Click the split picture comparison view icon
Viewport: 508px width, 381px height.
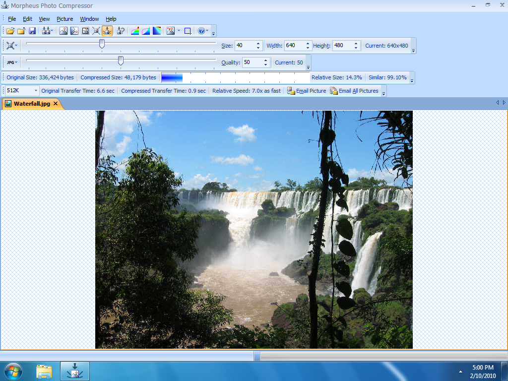point(74,31)
